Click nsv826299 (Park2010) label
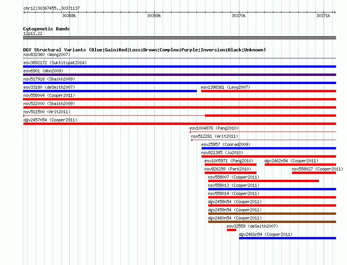Viewport: 347px width, 265px height. 228,169
